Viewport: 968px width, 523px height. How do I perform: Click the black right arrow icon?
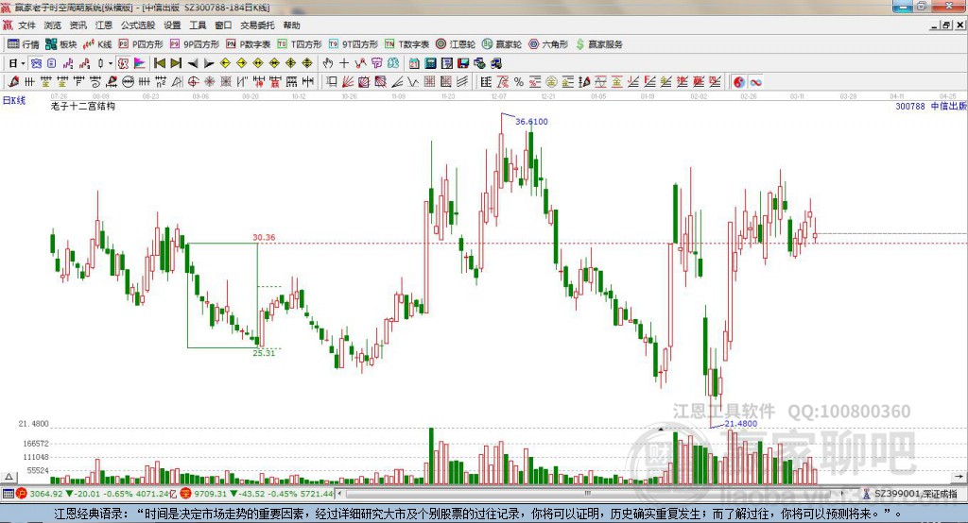[x=209, y=63]
